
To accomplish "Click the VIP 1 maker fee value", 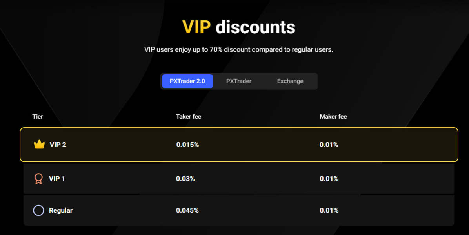I will coord(329,179).
